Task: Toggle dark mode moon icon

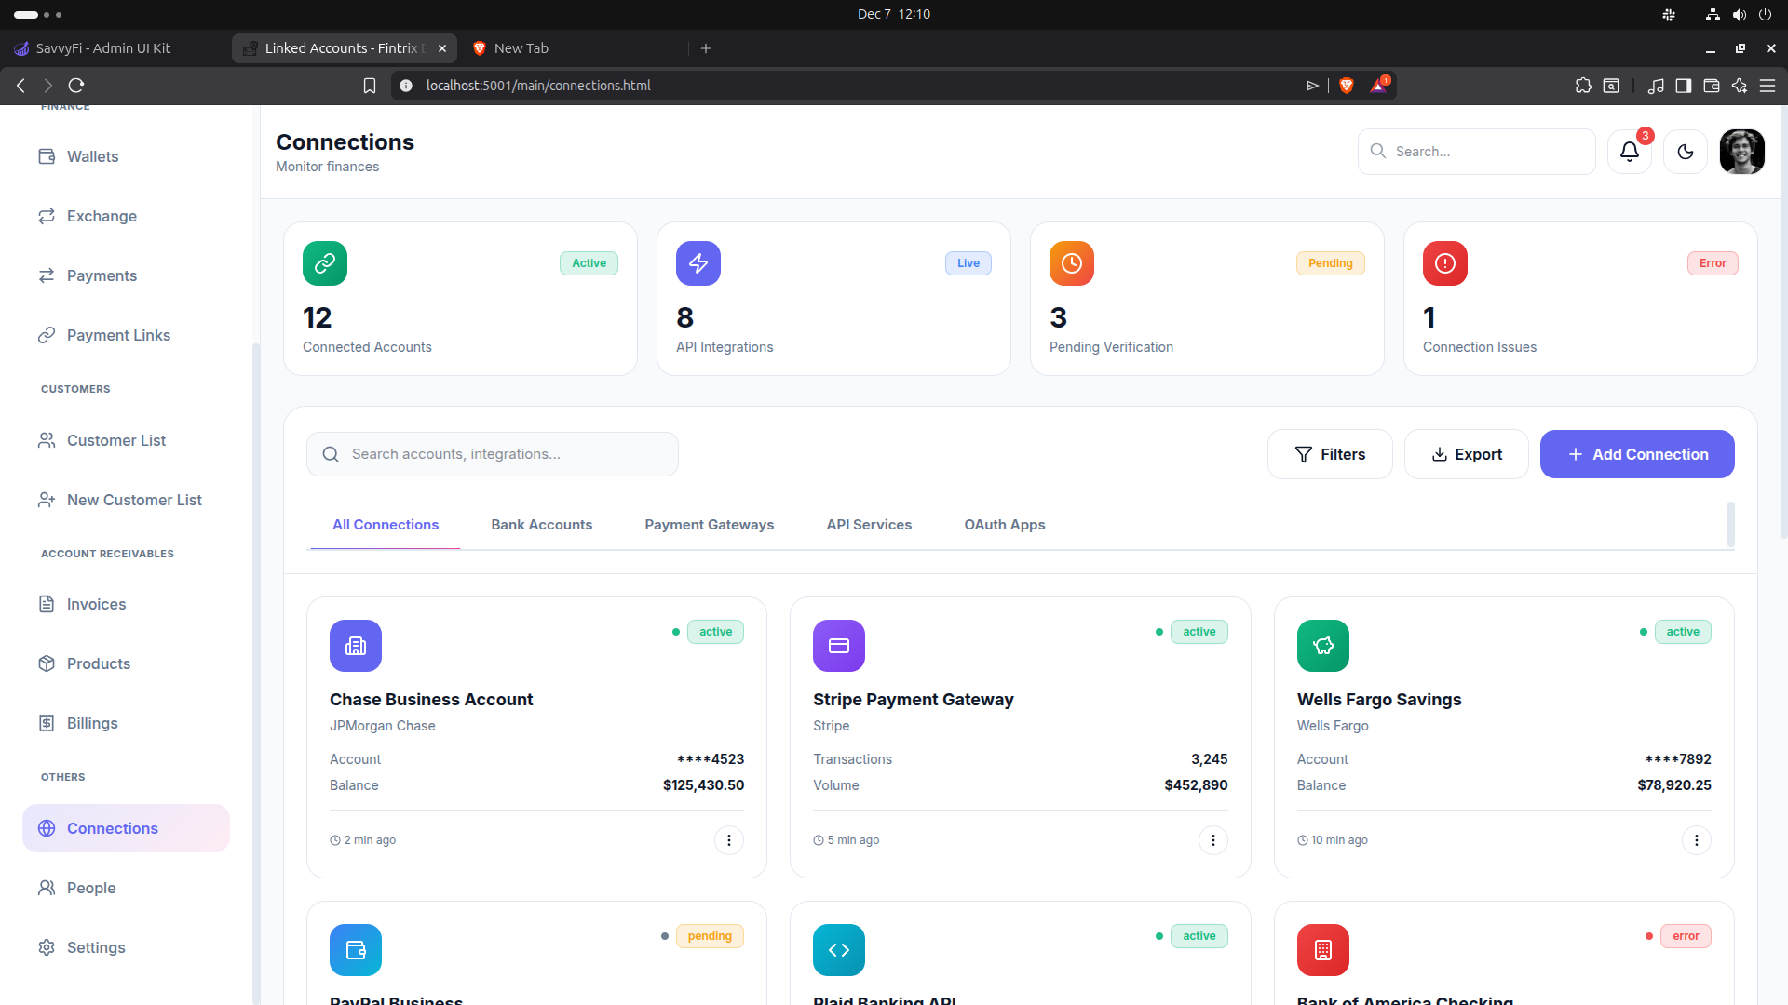Action: (1685, 152)
